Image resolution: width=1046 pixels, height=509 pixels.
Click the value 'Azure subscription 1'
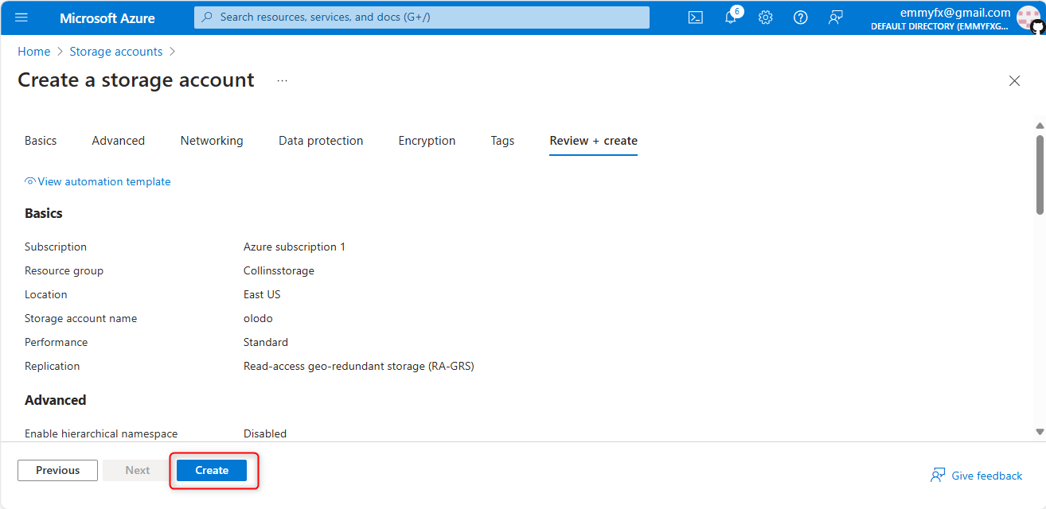[295, 247]
